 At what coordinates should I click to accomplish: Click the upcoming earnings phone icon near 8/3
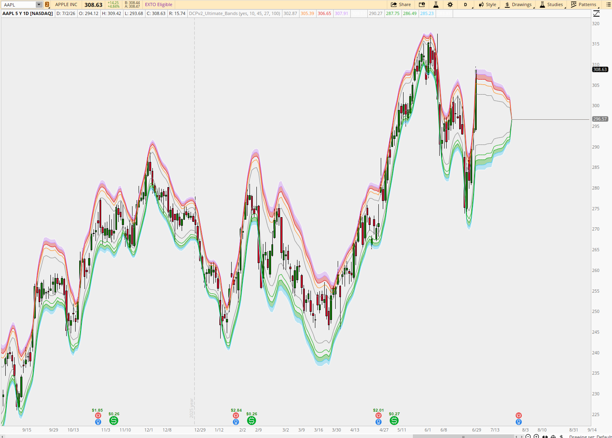[x=519, y=415]
